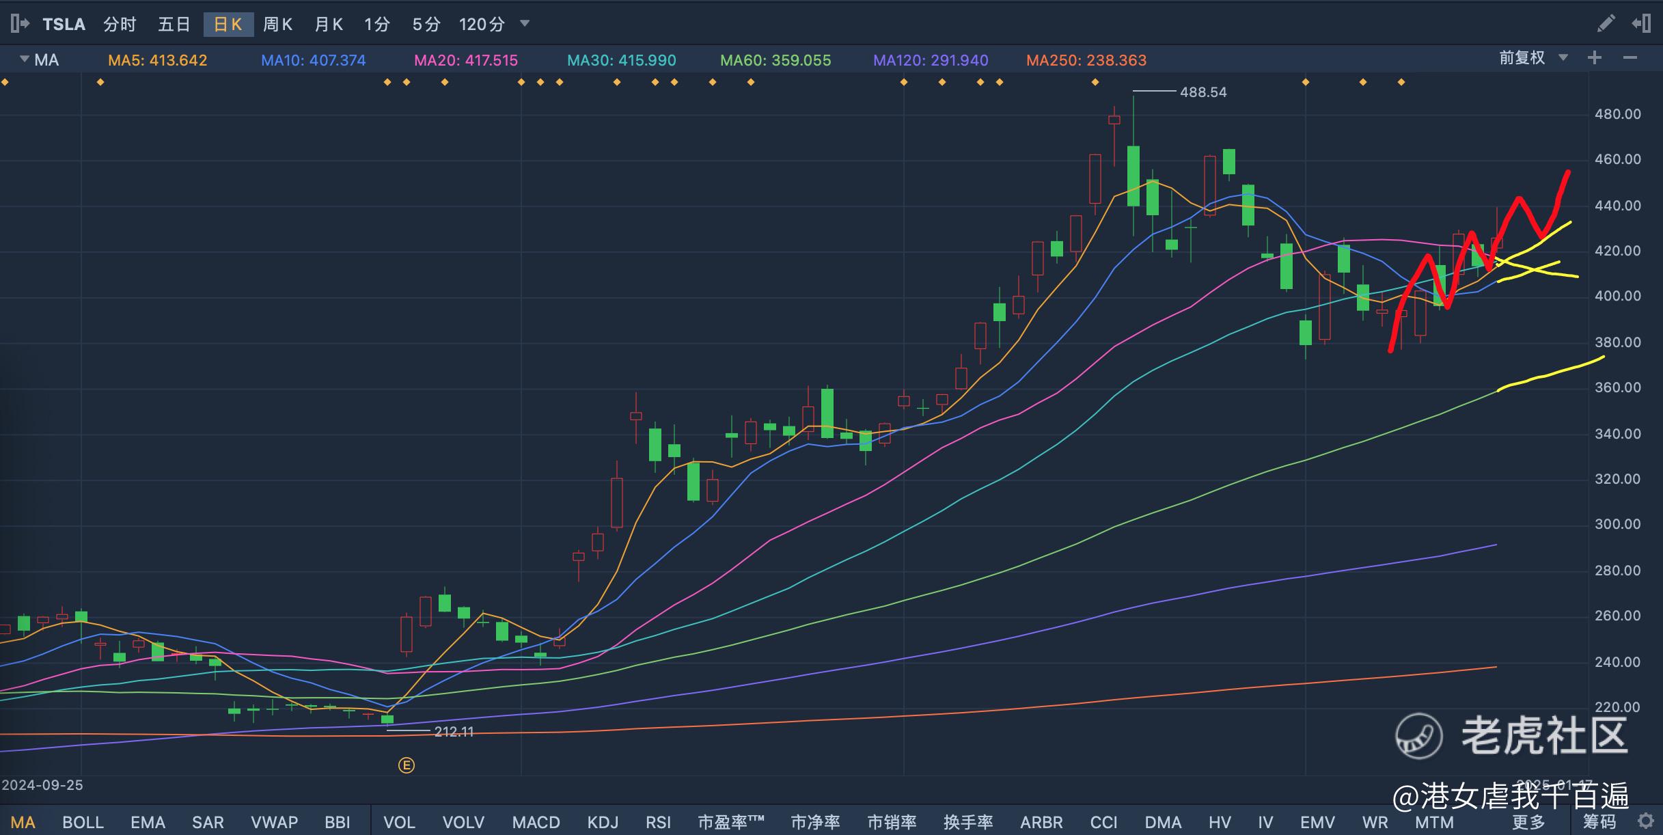Show the 换手率 turnover indicator

968,822
